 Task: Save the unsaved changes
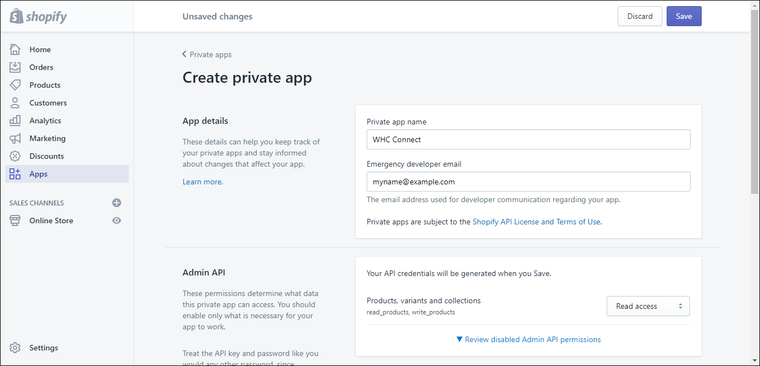click(x=684, y=16)
